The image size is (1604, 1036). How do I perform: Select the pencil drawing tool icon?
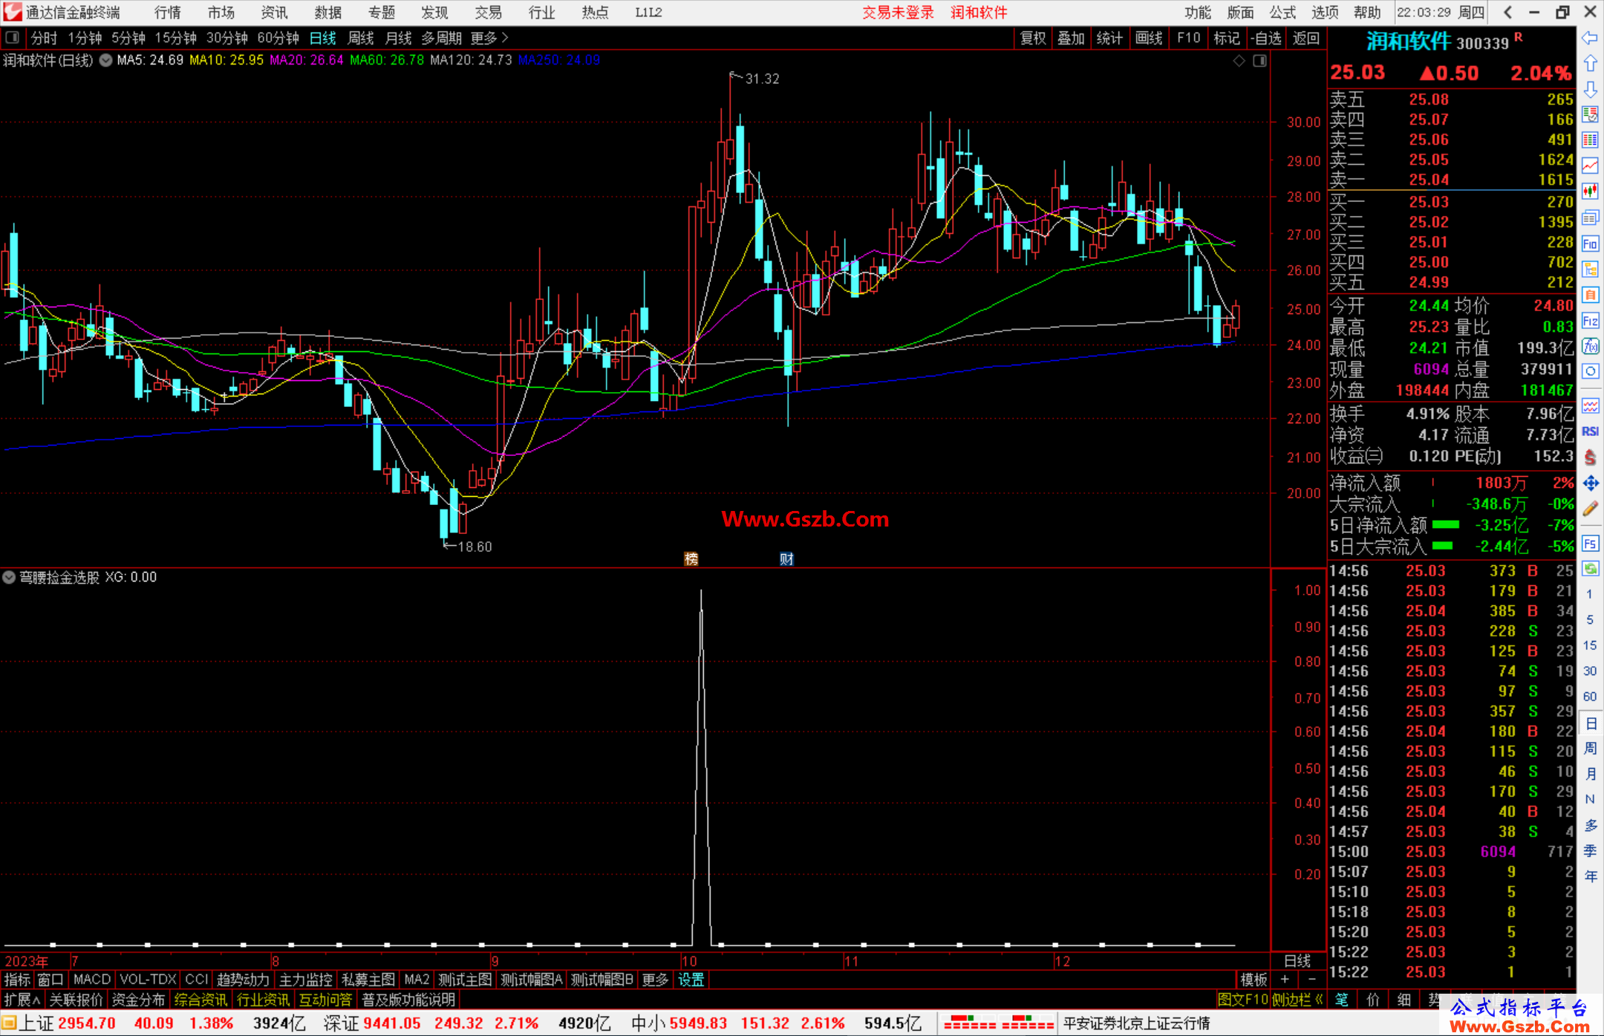pyautogui.click(x=1590, y=509)
